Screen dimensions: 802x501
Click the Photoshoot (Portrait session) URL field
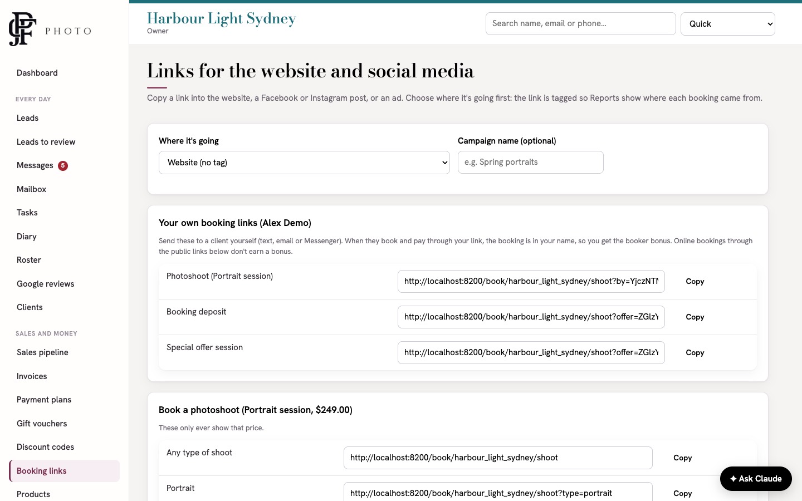531,281
